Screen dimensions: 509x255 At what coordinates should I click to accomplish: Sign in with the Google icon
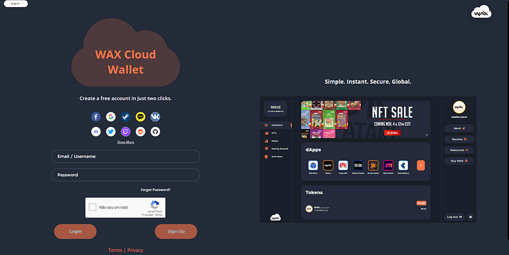tap(111, 116)
